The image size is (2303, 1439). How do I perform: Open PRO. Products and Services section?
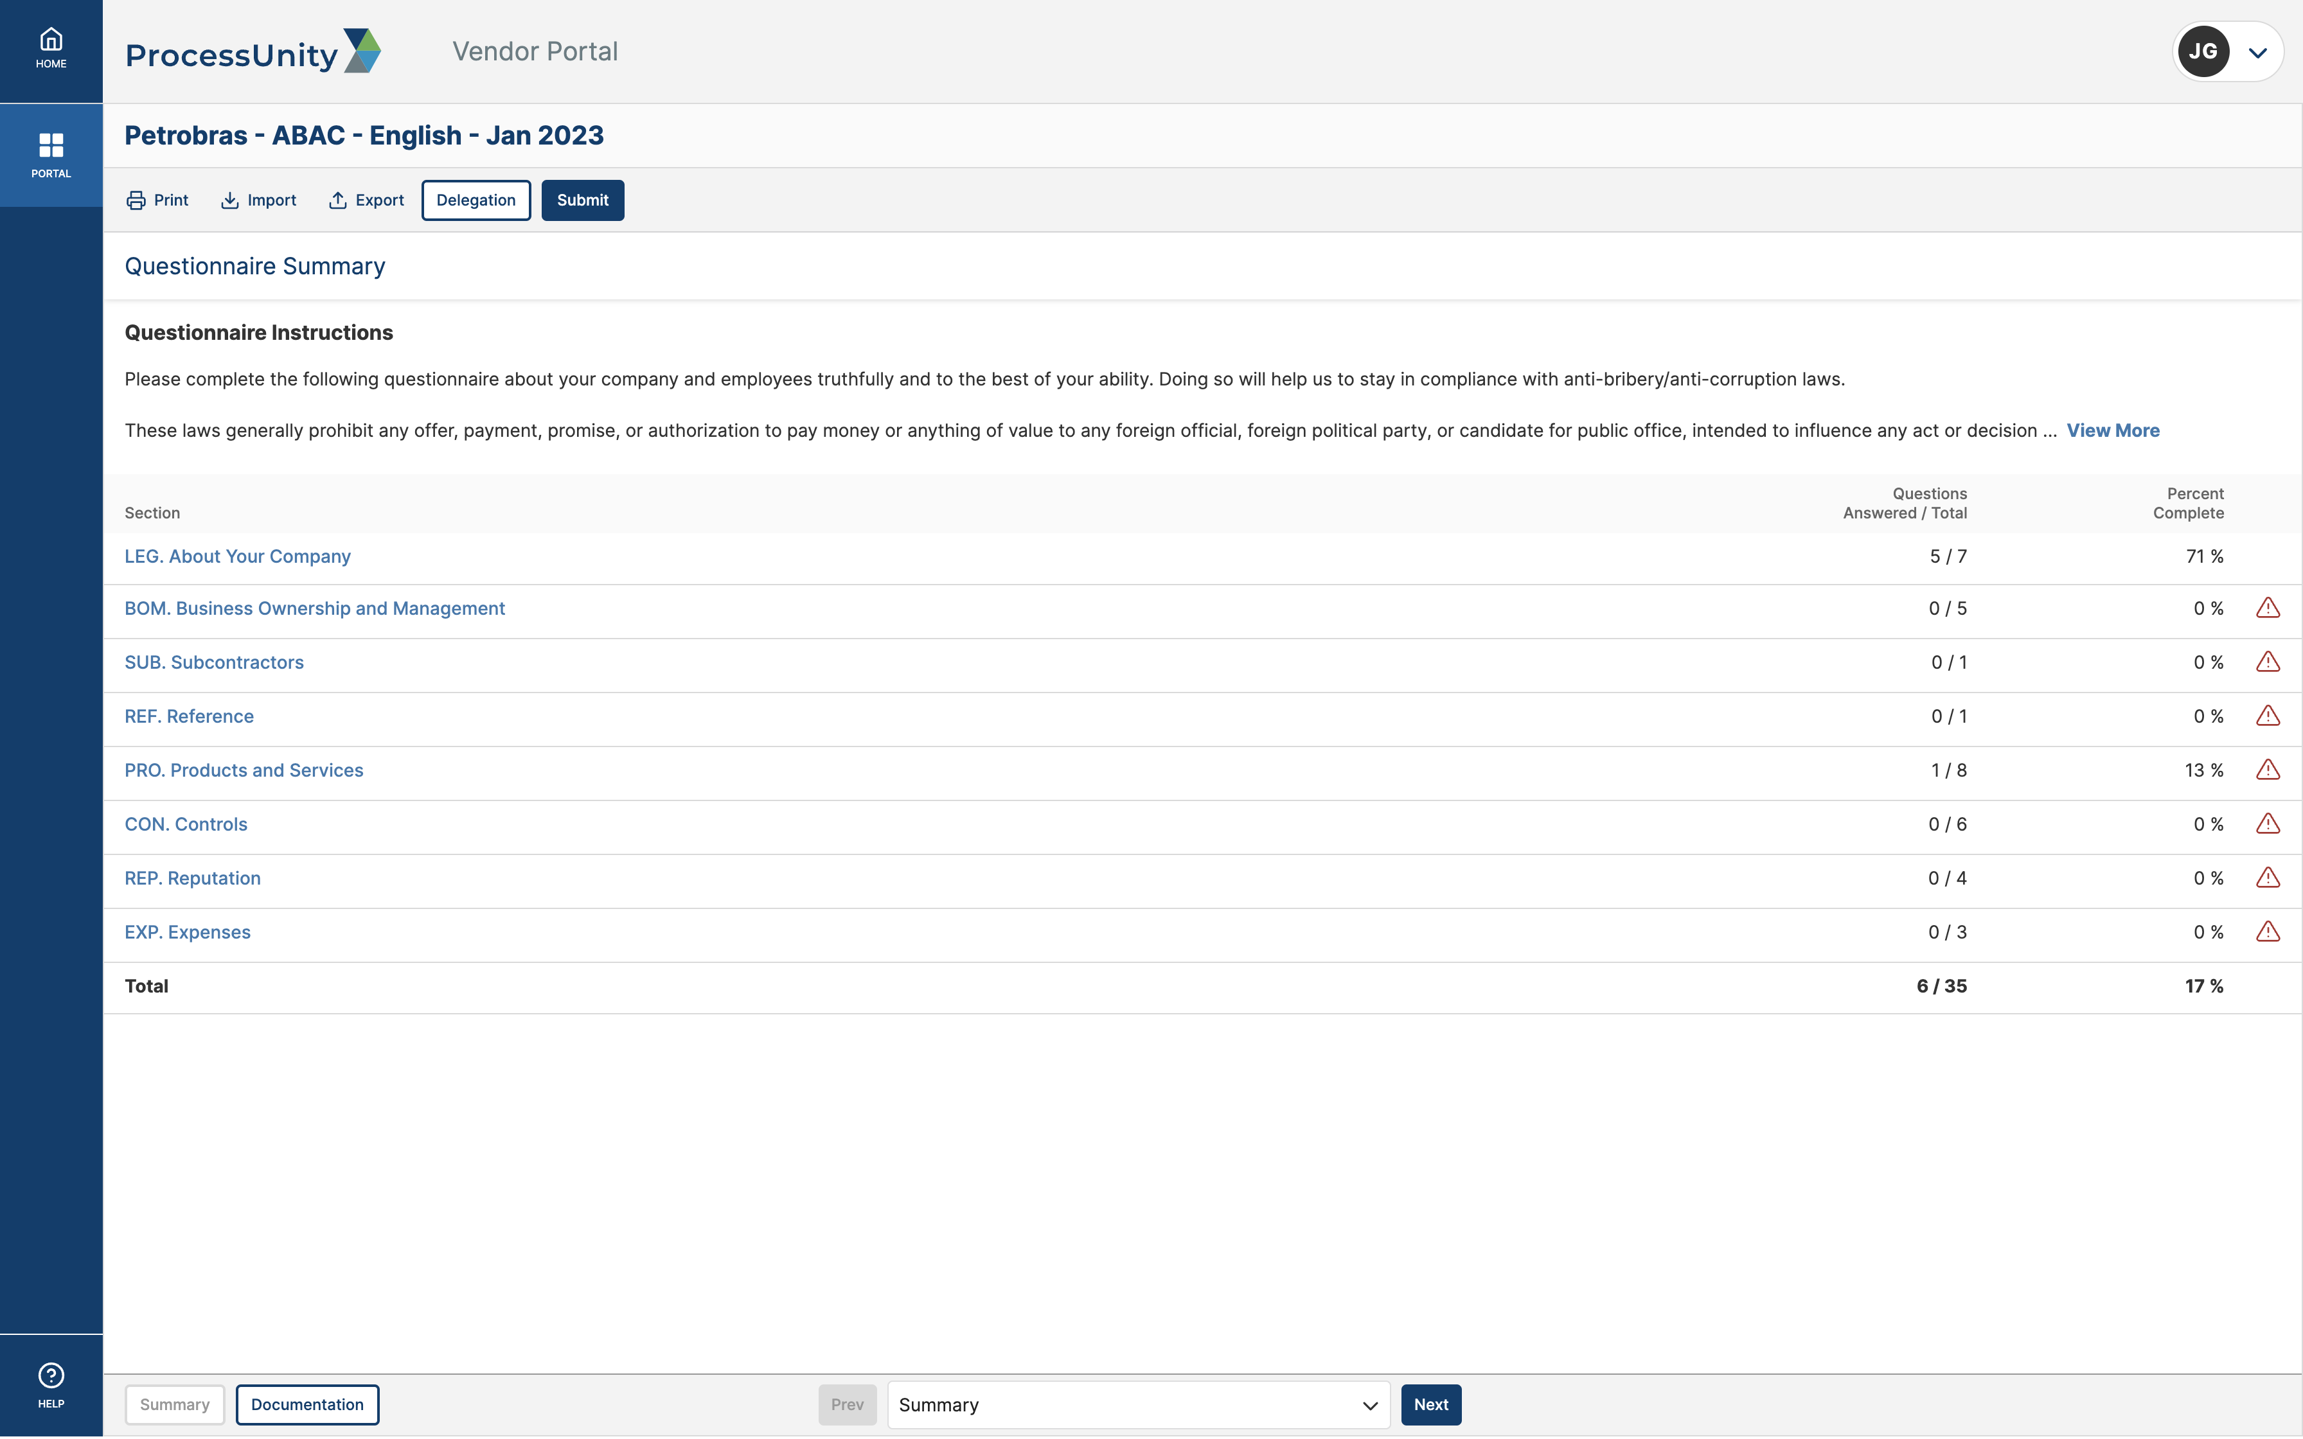coord(244,770)
